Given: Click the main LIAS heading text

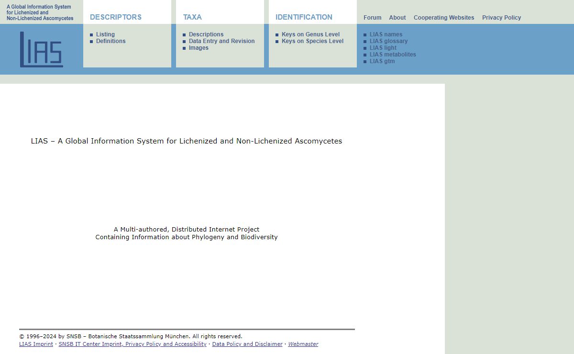Looking at the screenshot, I should pyautogui.click(x=187, y=141).
